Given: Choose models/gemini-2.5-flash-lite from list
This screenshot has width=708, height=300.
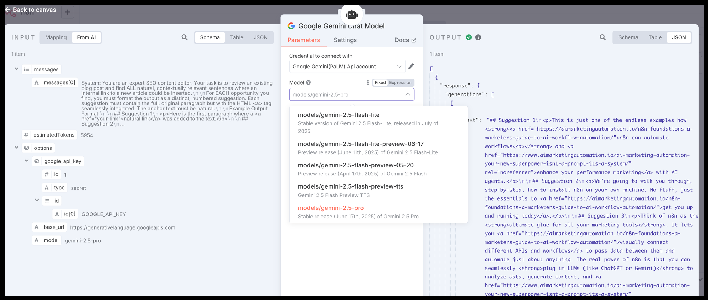Looking at the screenshot, I should 338,115.
